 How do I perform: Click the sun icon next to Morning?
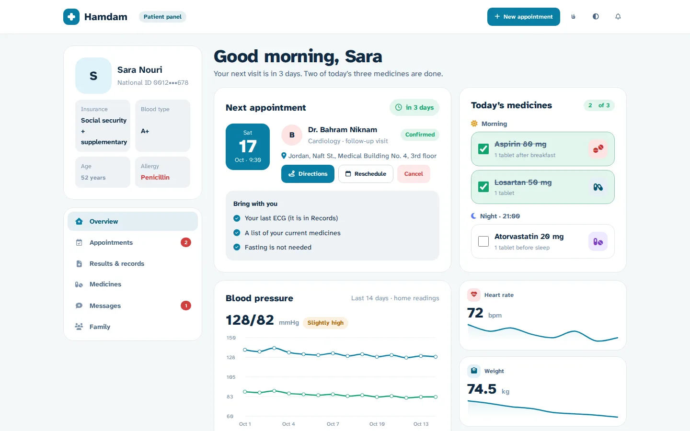(474, 124)
